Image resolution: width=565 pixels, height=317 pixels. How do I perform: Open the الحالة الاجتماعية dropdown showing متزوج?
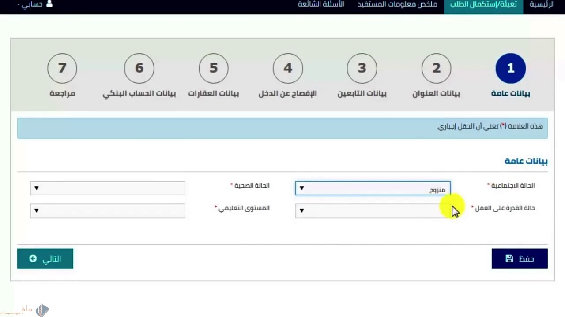[x=373, y=188]
